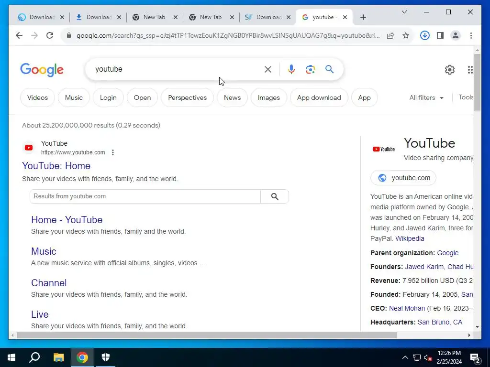Viewport: 490px width, 367px height.
Task: Select the News filter chip
Action: tap(232, 97)
